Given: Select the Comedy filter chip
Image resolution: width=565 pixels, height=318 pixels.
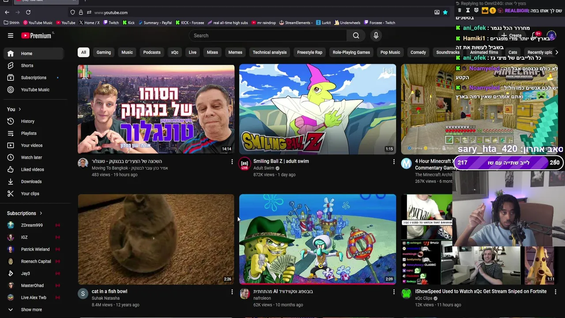Looking at the screenshot, I should pos(418,52).
